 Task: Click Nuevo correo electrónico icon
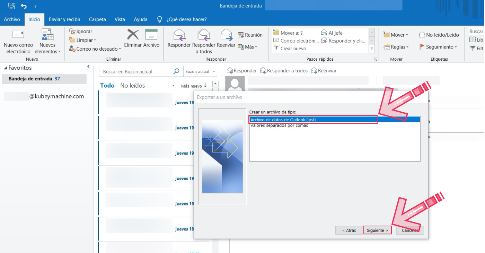(18, 35)
